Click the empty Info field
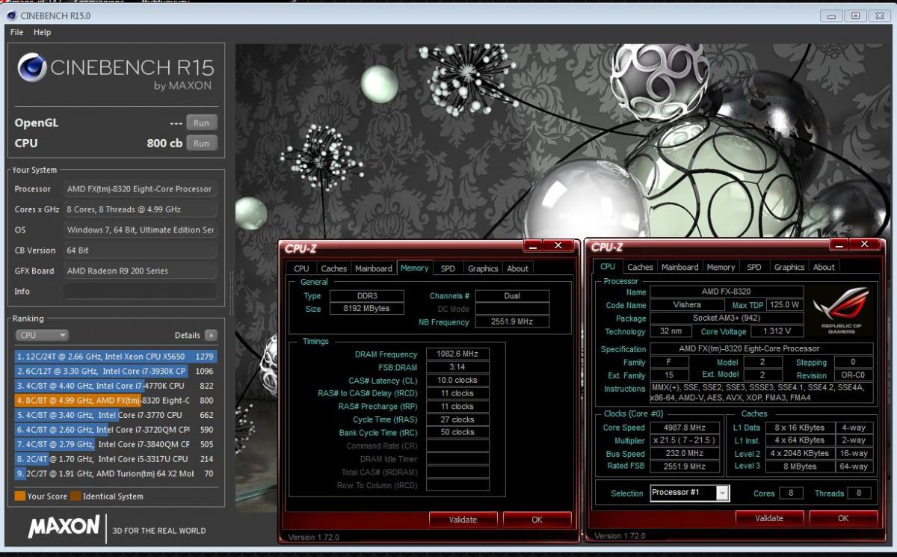897x557 pixels. [x=140, y=291]
